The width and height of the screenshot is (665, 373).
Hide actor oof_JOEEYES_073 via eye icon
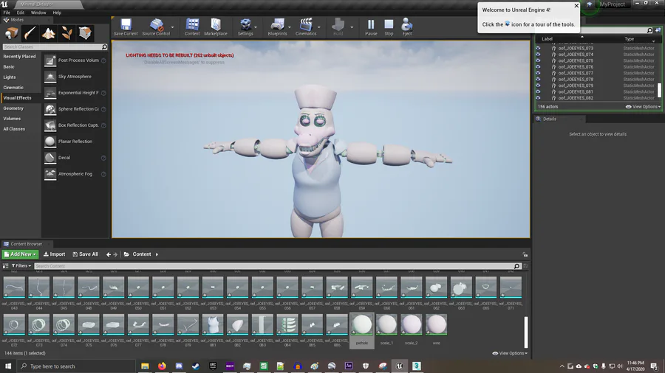pyautogui.click(x=538, y=48)
